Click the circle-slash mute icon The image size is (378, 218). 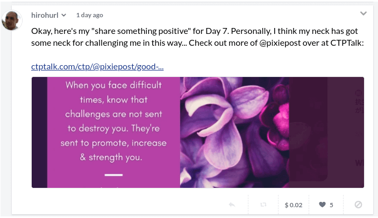click(x=358, y=205)
